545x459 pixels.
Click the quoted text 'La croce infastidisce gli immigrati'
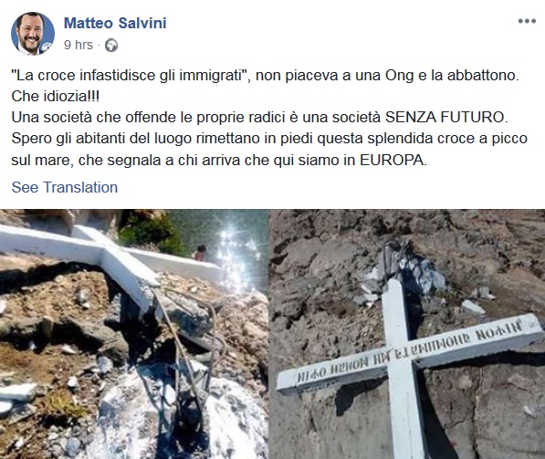click(131, 76)
